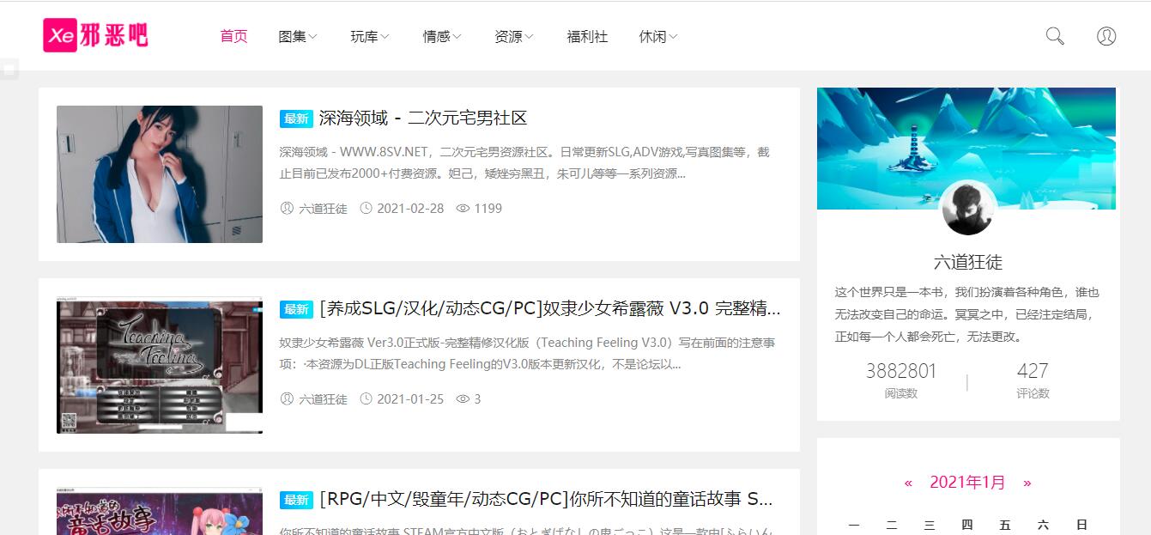Image resolution: width=1151 pixels, height=535 pixels.
Task: Click the eye views icon beside 1199
Action: 463,208
